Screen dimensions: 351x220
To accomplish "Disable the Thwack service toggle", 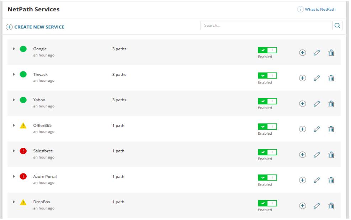I will [267, 76].
